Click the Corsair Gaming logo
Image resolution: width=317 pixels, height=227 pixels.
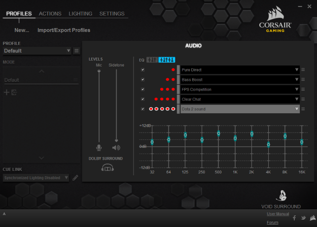click(x=275, y=19)
